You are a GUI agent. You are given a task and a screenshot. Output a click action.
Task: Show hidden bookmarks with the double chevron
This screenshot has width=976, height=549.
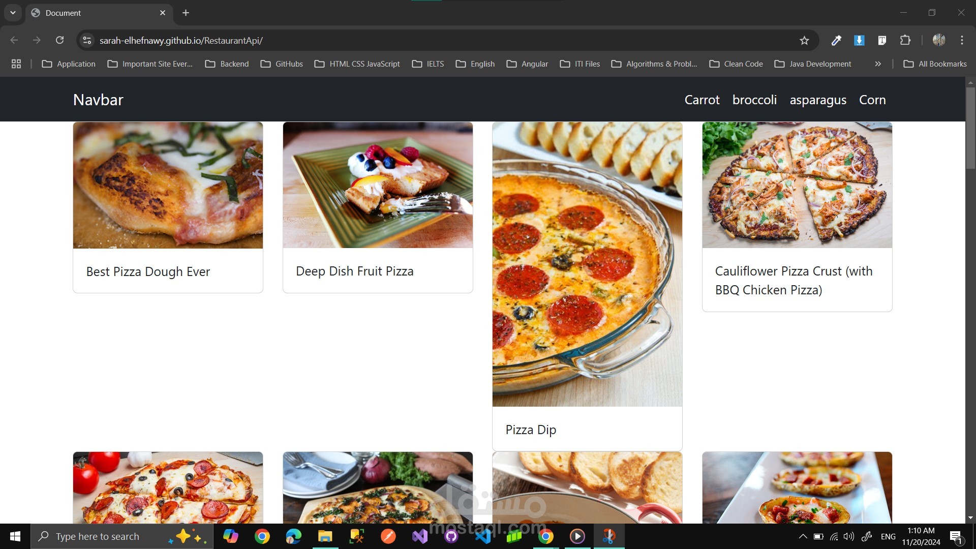(878, 64)
